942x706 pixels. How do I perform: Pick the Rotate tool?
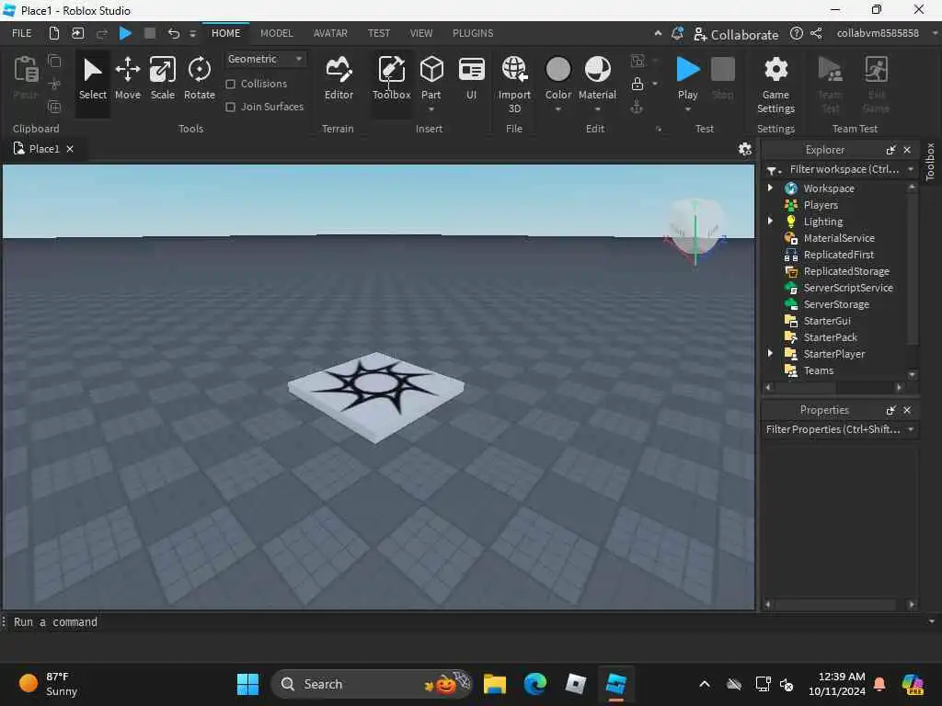[200, 79]
